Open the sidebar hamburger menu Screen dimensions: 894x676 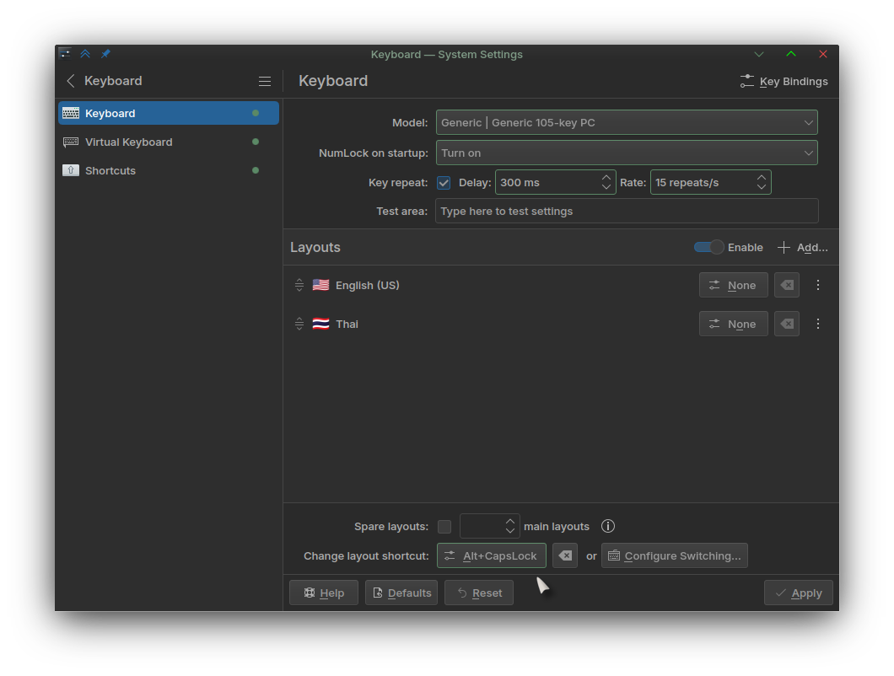[x=265, y=82]
